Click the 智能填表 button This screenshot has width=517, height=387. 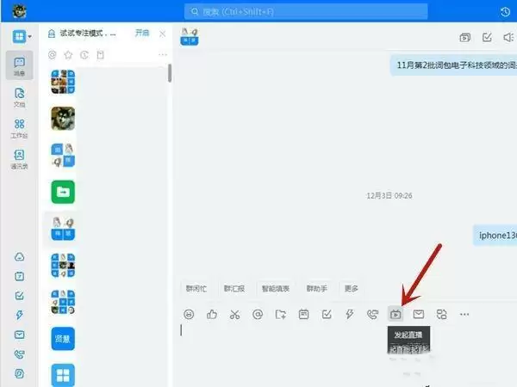point(274,288)
